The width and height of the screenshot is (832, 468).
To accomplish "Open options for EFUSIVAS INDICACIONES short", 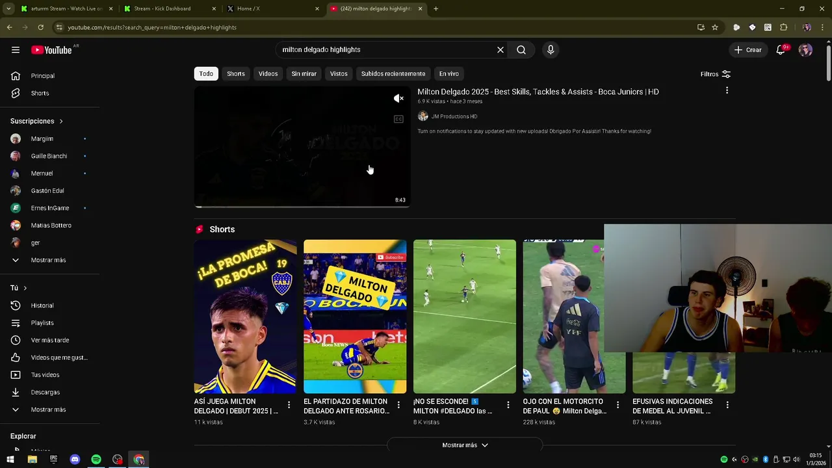I will coord(727,405).
